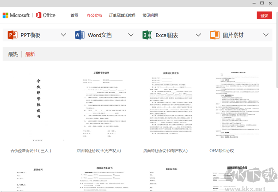The width and height of the screenshot is (278, 192).
Task: Select the 图片素材 label
Action: pos(233,35)
